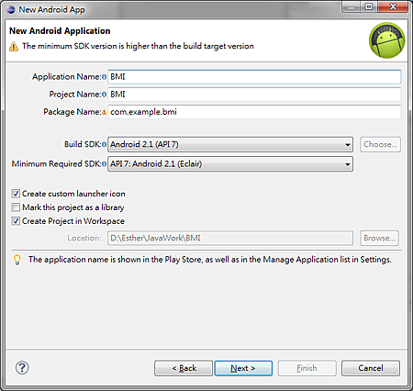The width and height of the screenshot is (413, 391).
Task: Click the New Android Application heading
Action: [60, 31]
